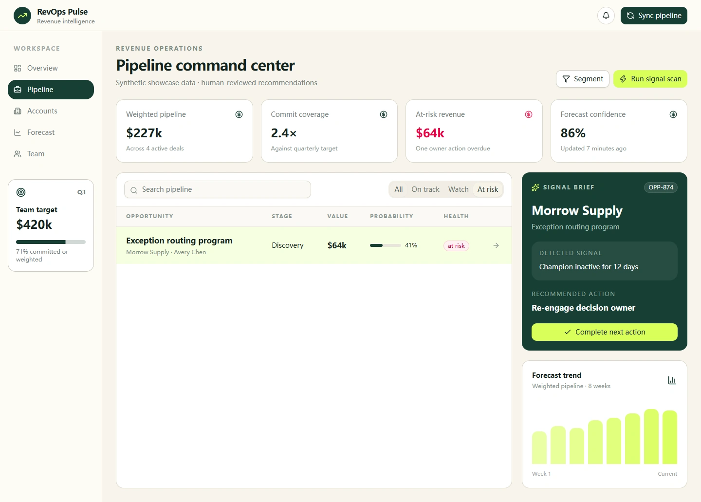Click the At-risk revenue red dollar icon
The height and width of the screenshot is (502, 701).
tap(529, 114)
